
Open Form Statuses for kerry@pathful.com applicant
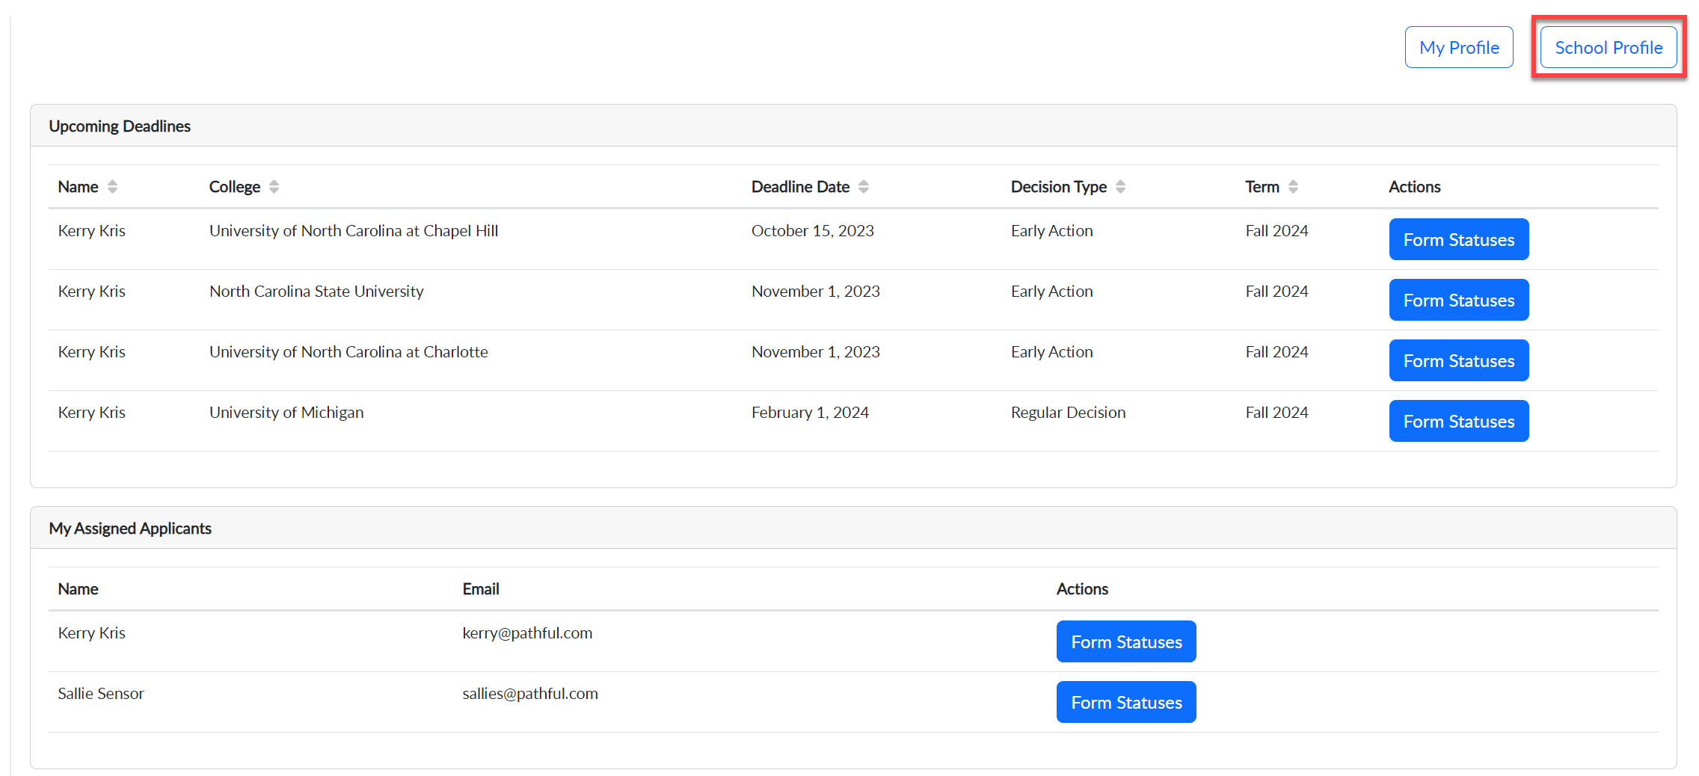tap(1126, 641)
